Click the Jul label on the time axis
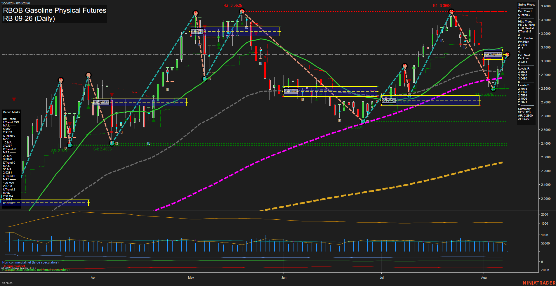 [382, 278]
